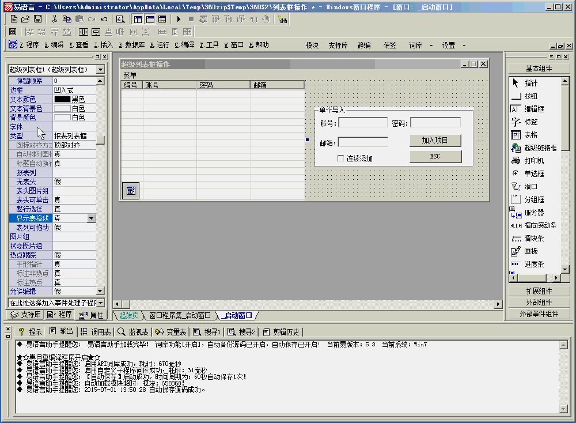Toggle the left work panel layout icon

[x=138, y=19]
